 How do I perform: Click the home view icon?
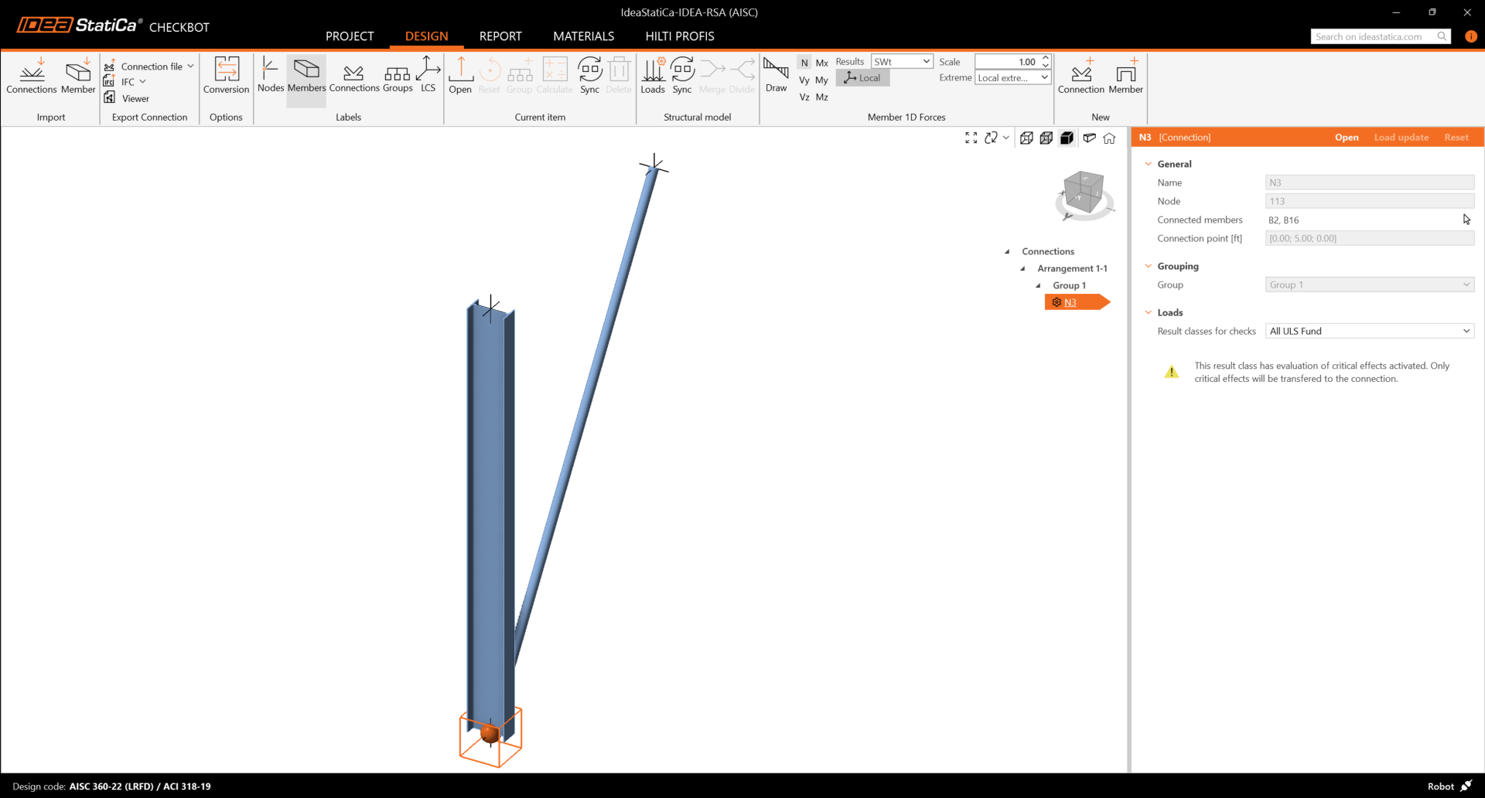coord(1109,138)
